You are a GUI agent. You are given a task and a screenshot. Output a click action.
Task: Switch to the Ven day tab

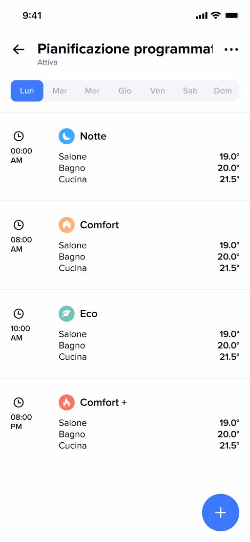(157, 91)
